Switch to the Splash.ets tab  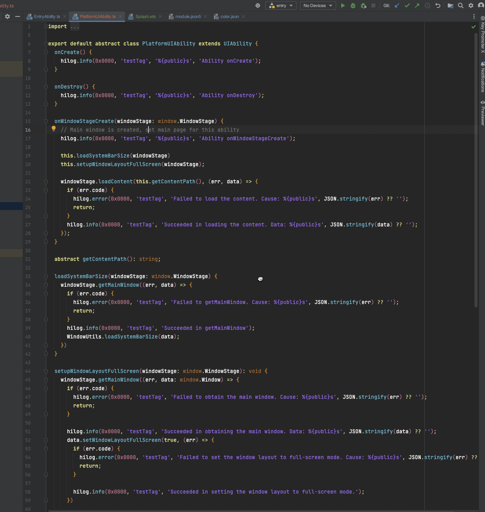coord(145,16)
